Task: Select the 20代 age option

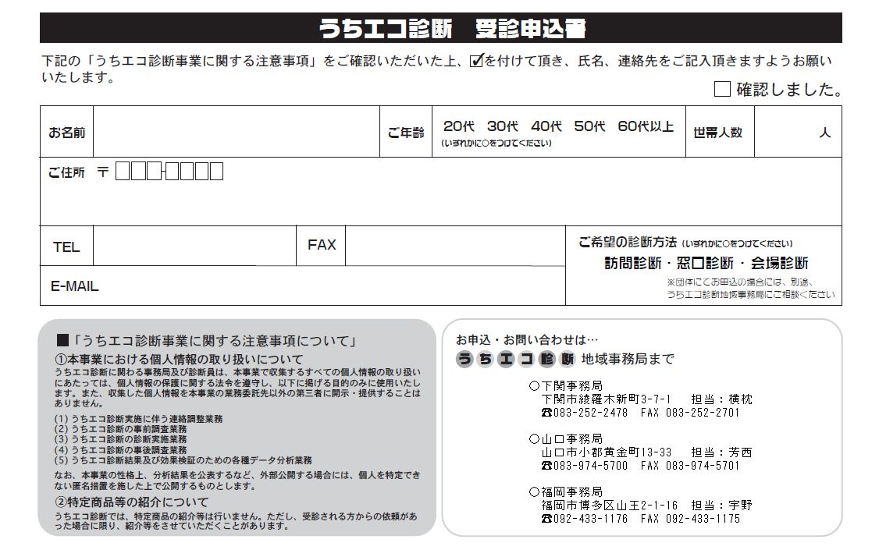Action: pos(458,126)
